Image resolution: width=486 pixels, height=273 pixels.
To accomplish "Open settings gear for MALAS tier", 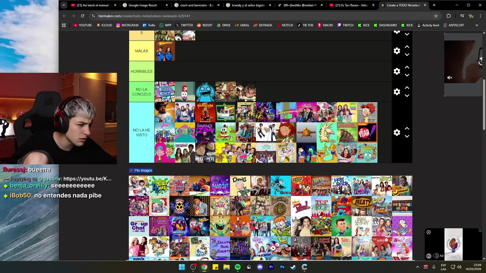I will click(x=397, y=51).
